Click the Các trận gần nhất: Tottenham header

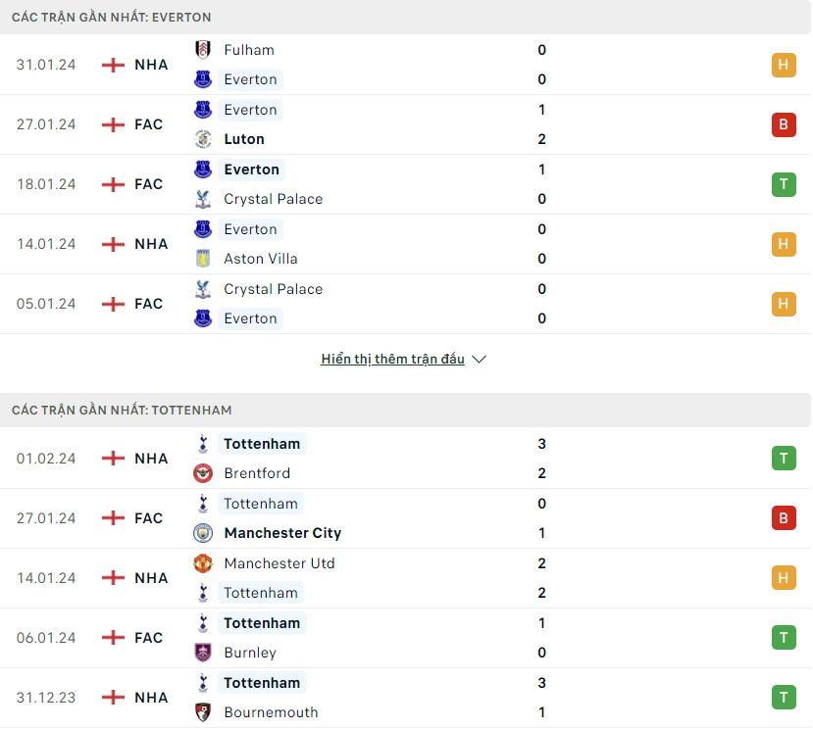coord(122,410)
